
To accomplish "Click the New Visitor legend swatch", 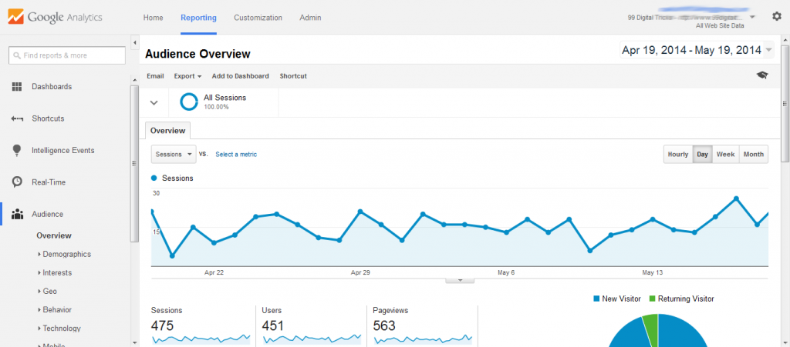I will point(596,299).
